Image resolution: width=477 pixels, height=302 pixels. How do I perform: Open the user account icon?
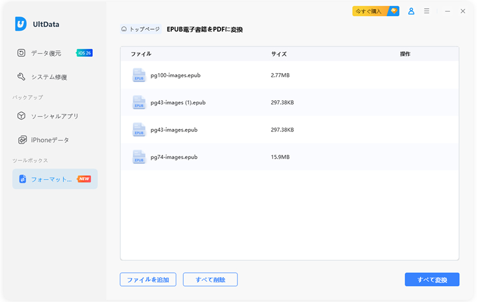[x=411, y=11]
